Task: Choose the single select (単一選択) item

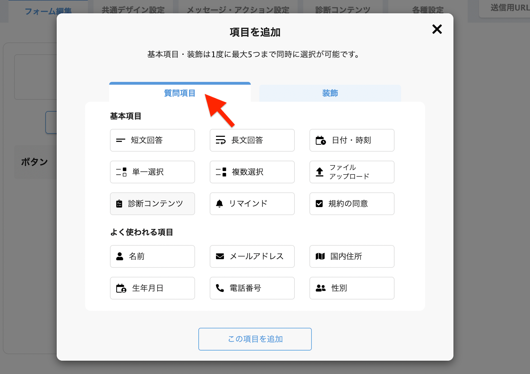Action: 152,172
